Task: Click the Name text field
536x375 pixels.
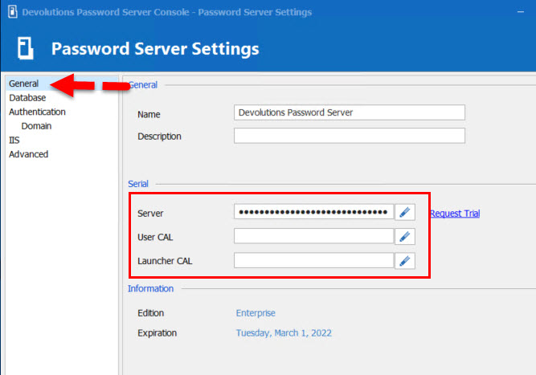Action: (x=349, y=113)
